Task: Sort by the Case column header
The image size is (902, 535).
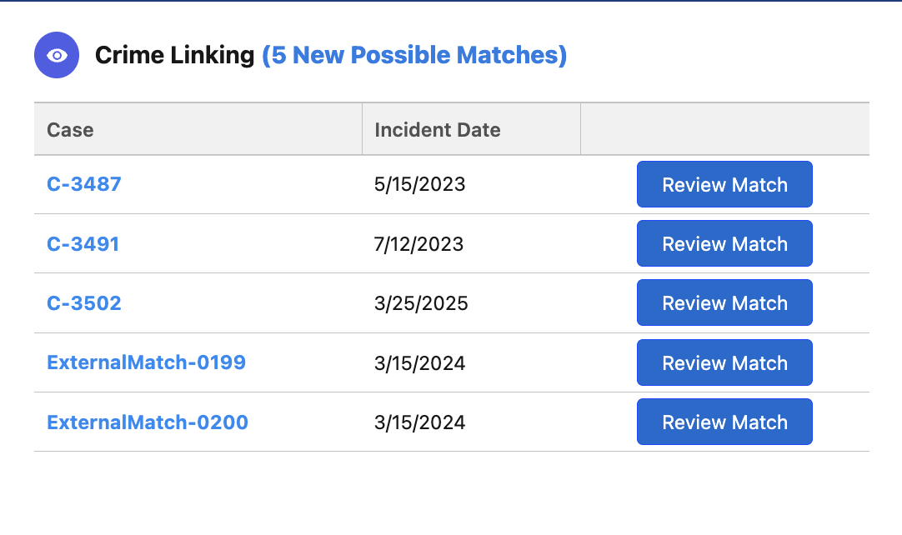Action: [71, 130]
